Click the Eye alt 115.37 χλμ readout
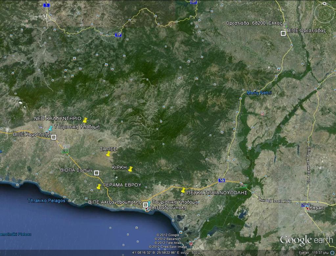The image size is (336, 256). tap(313, 253)
